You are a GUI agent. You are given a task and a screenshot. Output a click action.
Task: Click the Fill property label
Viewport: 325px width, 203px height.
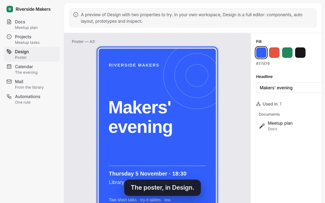(x=259, y=42)
